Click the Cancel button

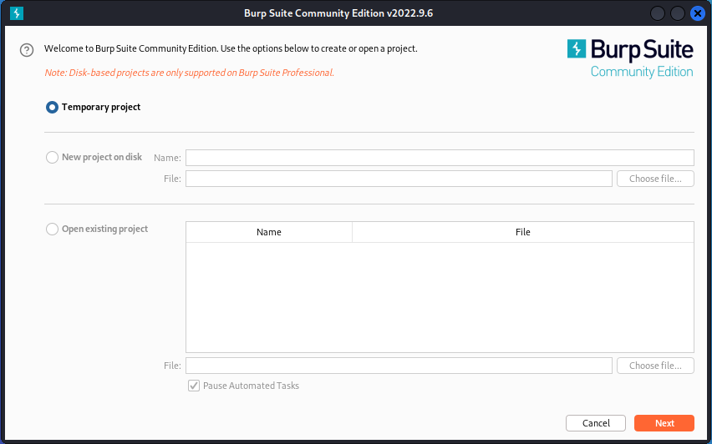coord(596,423)
